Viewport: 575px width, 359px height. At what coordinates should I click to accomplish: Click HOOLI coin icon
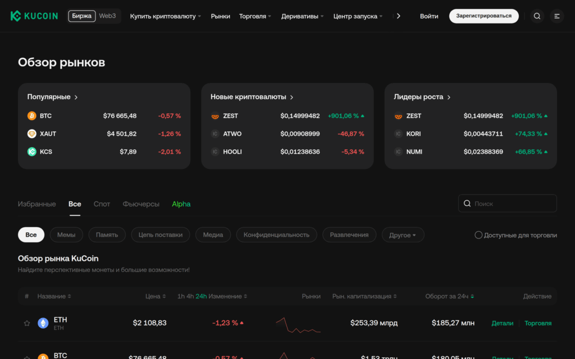pos(215,151)
